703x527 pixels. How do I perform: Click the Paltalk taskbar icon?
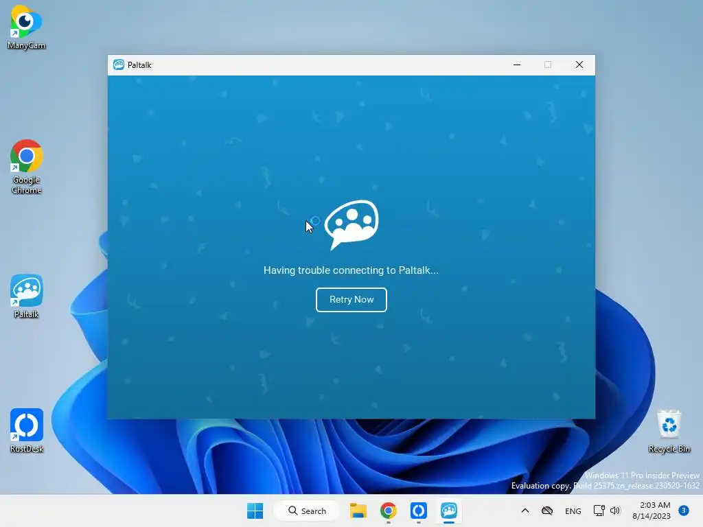449,511
